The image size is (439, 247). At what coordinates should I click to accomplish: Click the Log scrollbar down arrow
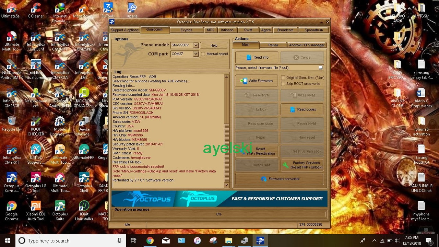tap(226, 185)
